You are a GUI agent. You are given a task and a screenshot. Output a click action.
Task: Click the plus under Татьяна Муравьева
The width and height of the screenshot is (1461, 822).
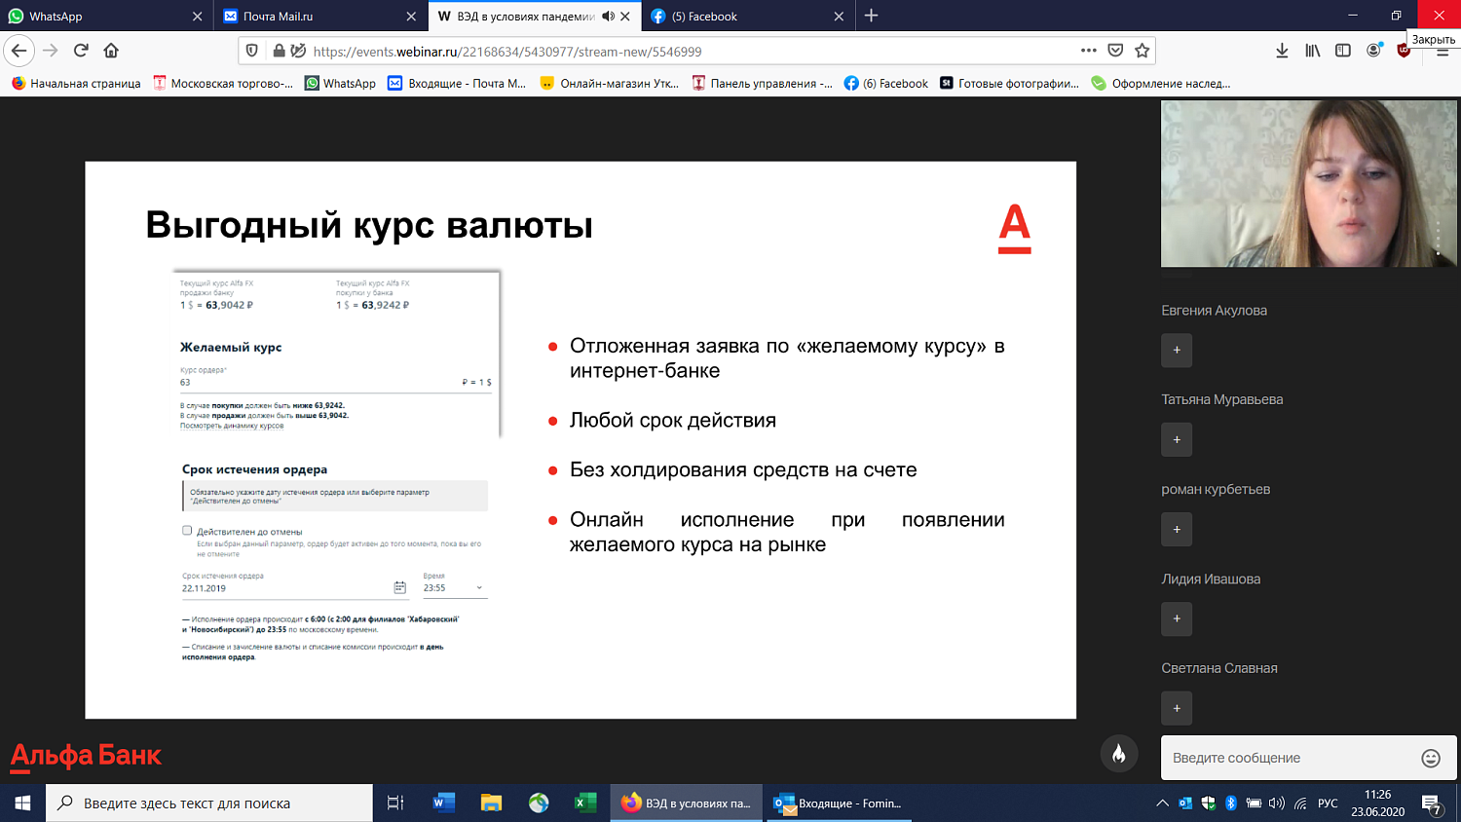pyautogui.click(x=1177, y=440)
